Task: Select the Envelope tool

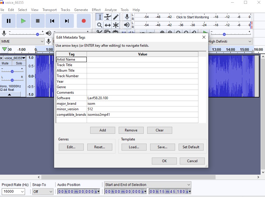Action: point(108,17)
